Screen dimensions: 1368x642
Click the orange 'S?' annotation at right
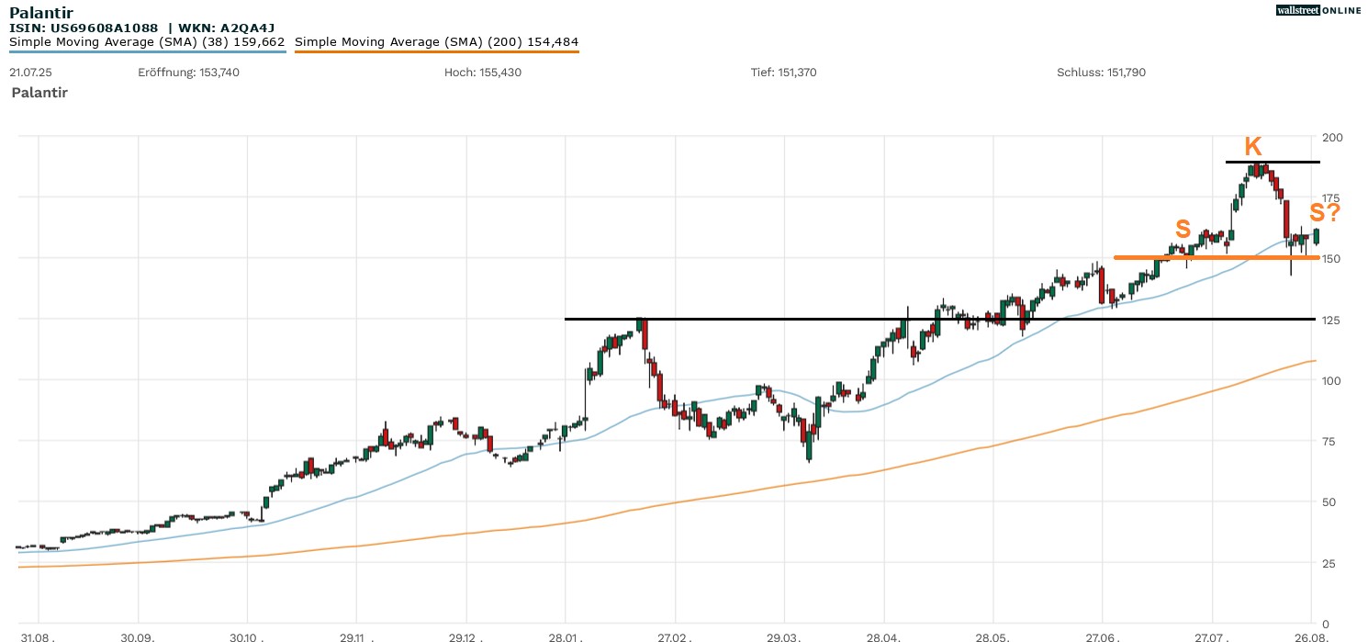pyautogui.click(x=1324, y=213)
